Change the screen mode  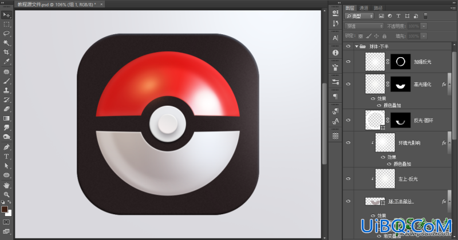click(6, 231)
